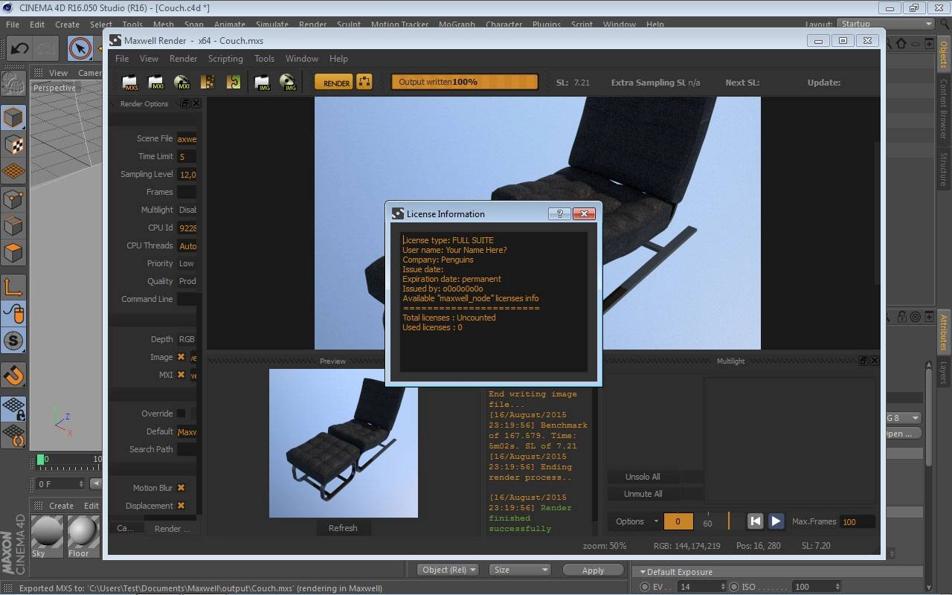
Task: Click the render region icon next to RENDER
Action: pos(364,82)
